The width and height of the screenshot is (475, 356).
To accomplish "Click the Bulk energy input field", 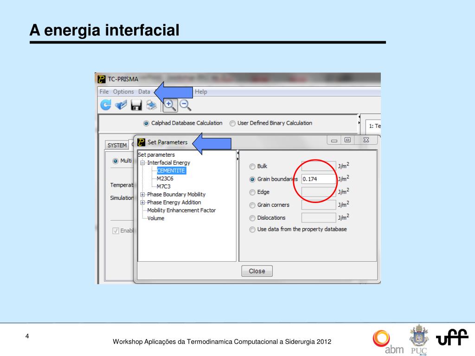I will (318, 166).
